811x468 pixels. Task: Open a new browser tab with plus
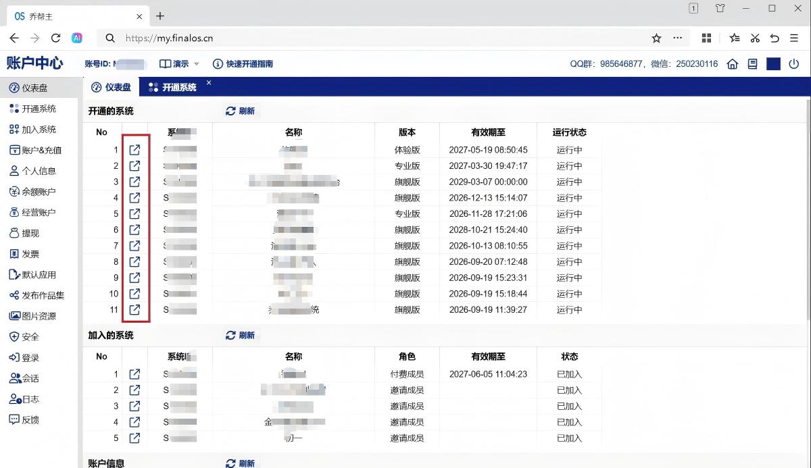pos(160,16)
